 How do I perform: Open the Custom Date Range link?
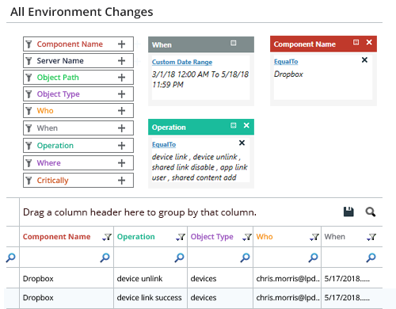[182, 62]
